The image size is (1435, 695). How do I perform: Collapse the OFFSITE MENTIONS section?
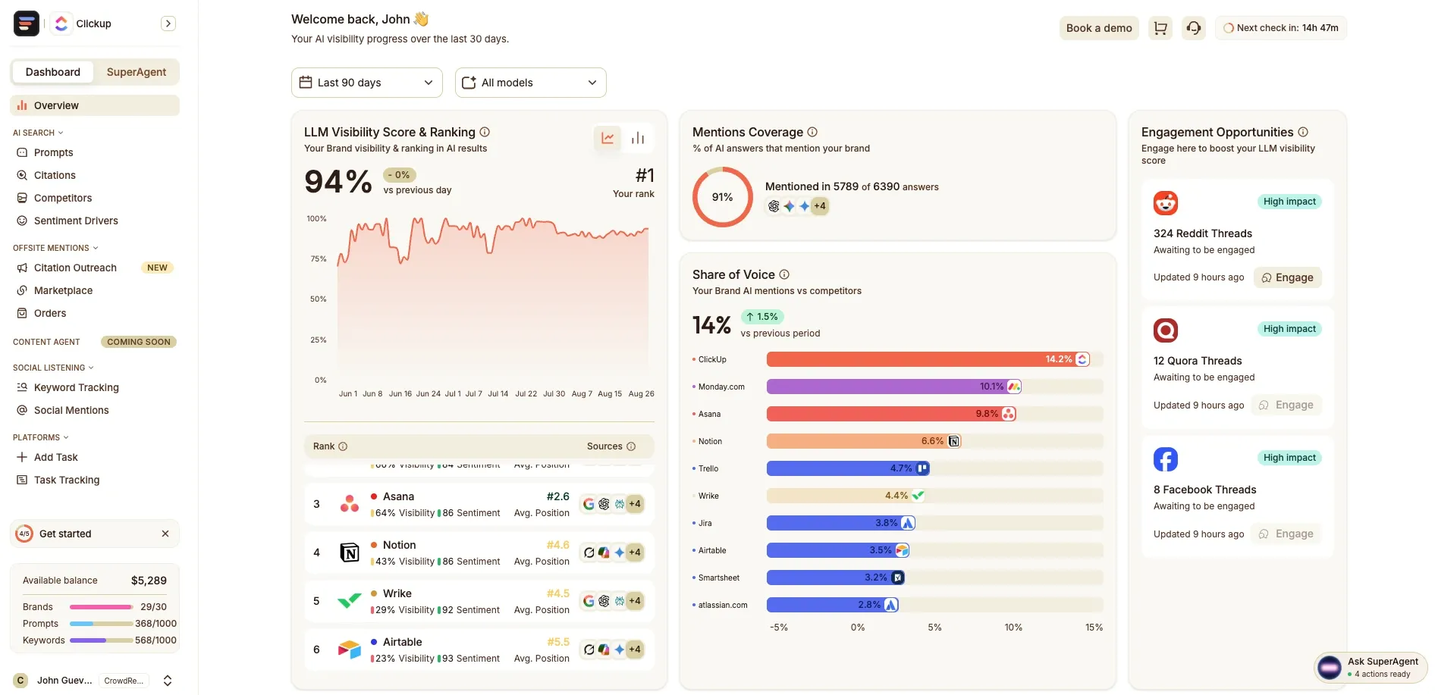click(x=55, y=248)
